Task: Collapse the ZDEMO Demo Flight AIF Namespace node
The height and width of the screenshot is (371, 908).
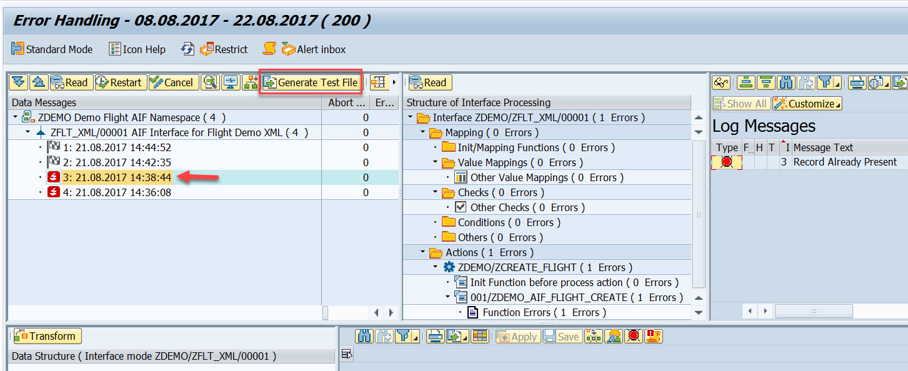Action: [15, 117]
